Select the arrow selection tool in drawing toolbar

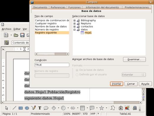[6, 108]
